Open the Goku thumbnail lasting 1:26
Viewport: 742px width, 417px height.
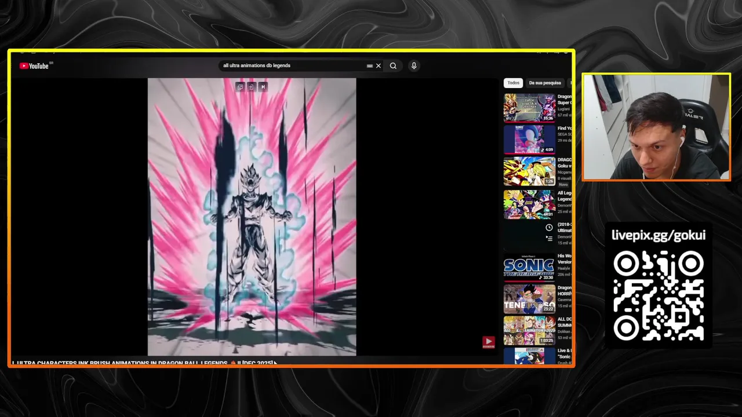click(x=529, y=171)
